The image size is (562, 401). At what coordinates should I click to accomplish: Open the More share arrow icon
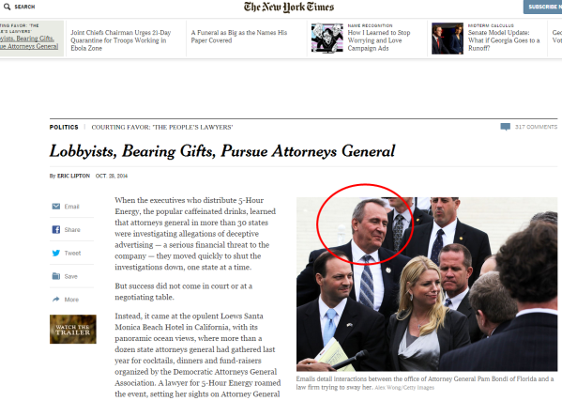(x=56, y=300)
